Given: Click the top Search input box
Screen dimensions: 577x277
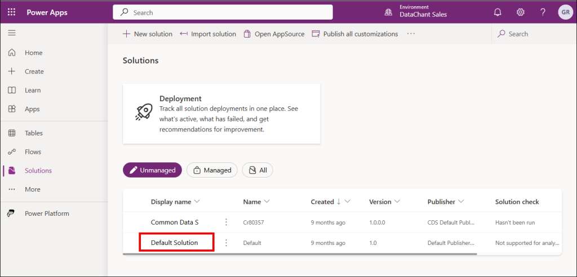Looking at the screenshot, I should [223, 12].
